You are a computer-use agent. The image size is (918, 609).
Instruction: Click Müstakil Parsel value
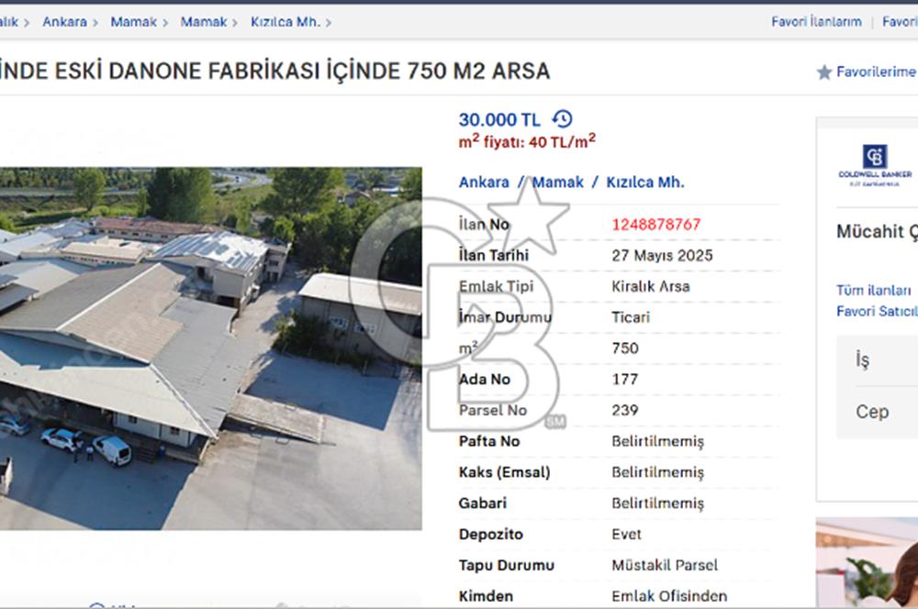pos(665,566)
